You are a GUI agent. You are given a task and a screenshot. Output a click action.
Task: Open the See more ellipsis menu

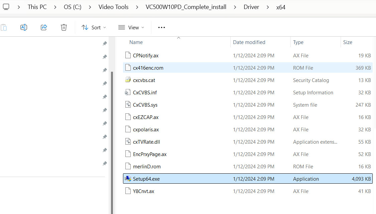click(x=161, y=27)
